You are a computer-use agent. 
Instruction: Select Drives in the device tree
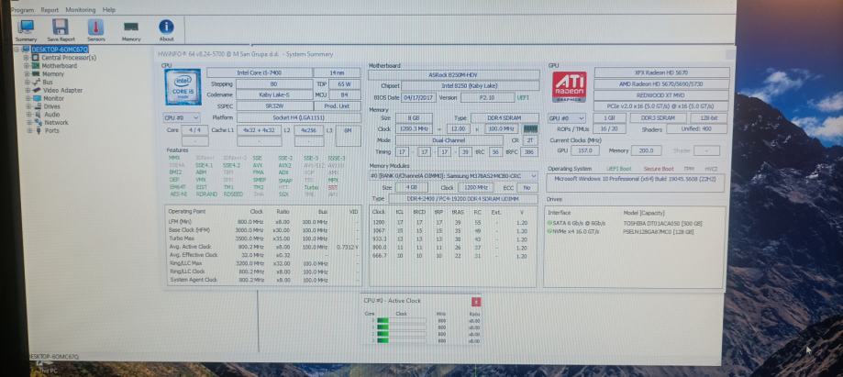pos(52,106)
